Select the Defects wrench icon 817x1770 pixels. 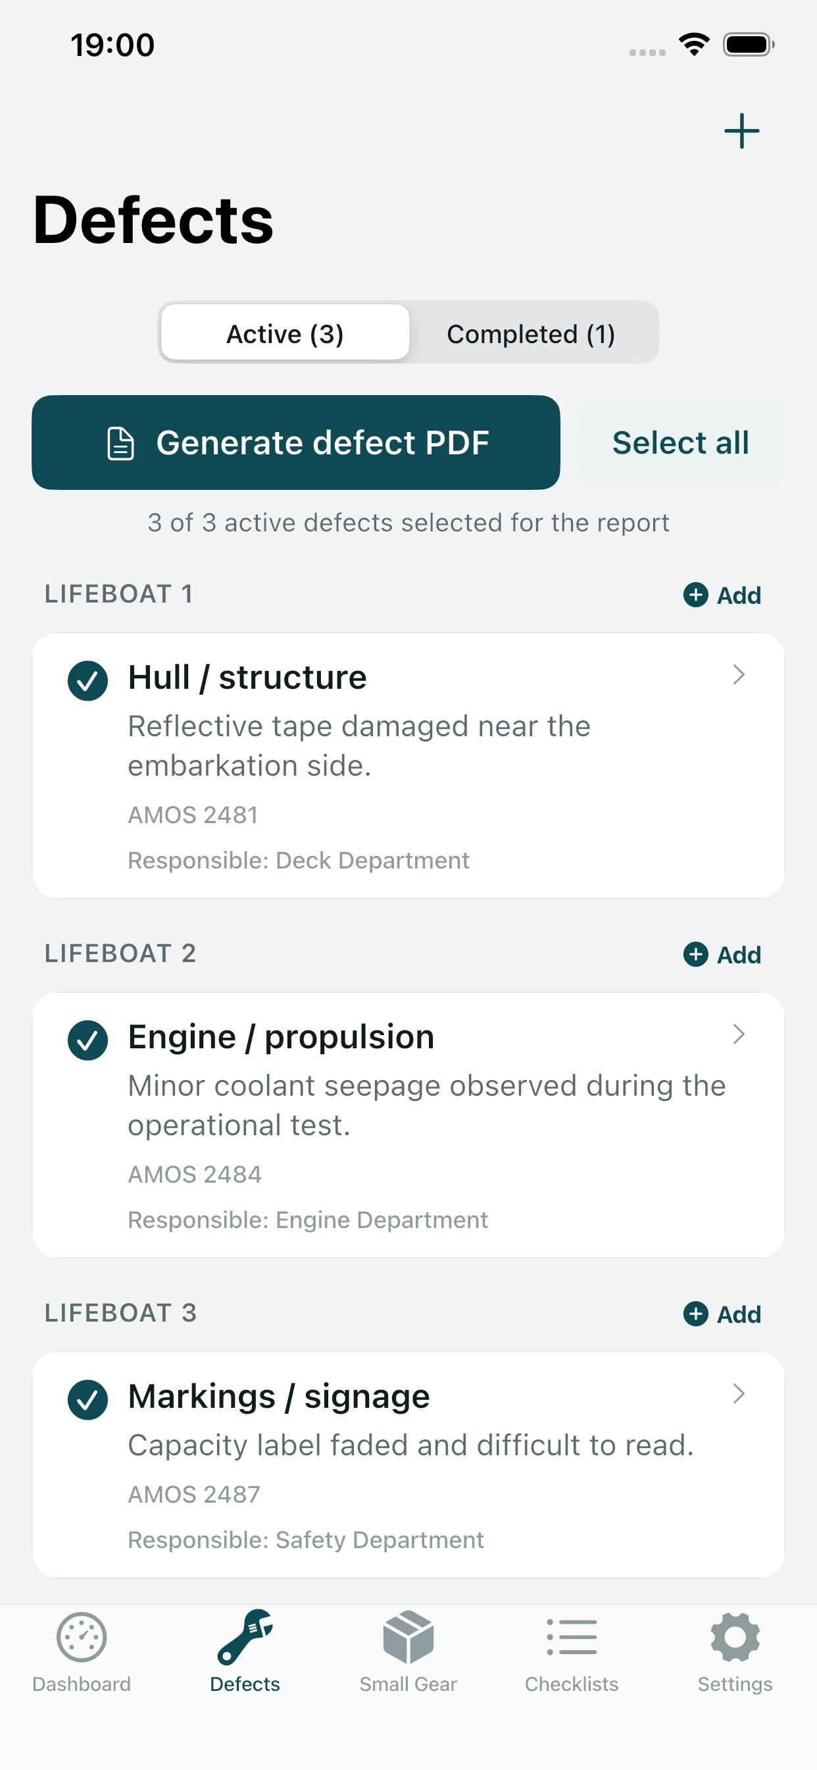245,1638
